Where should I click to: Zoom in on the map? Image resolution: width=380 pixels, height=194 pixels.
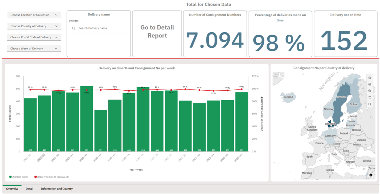[x=370, y=85]
